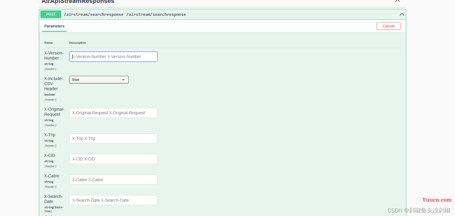
Task: Collapse the POST /airstream/searchresponse operation chevron
Action: [x=402, y=14]
